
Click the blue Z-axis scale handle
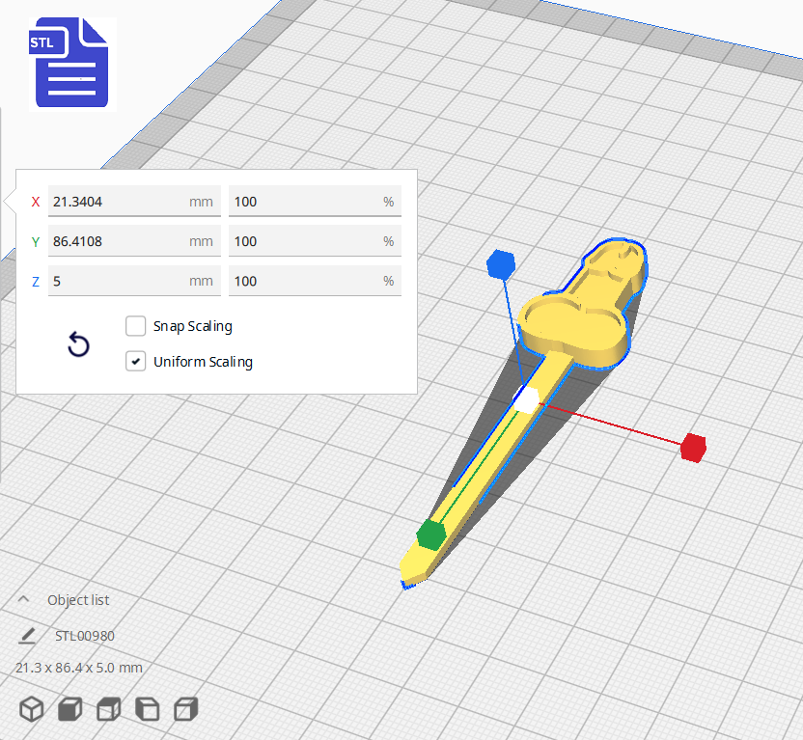click(x=499, y=263)
